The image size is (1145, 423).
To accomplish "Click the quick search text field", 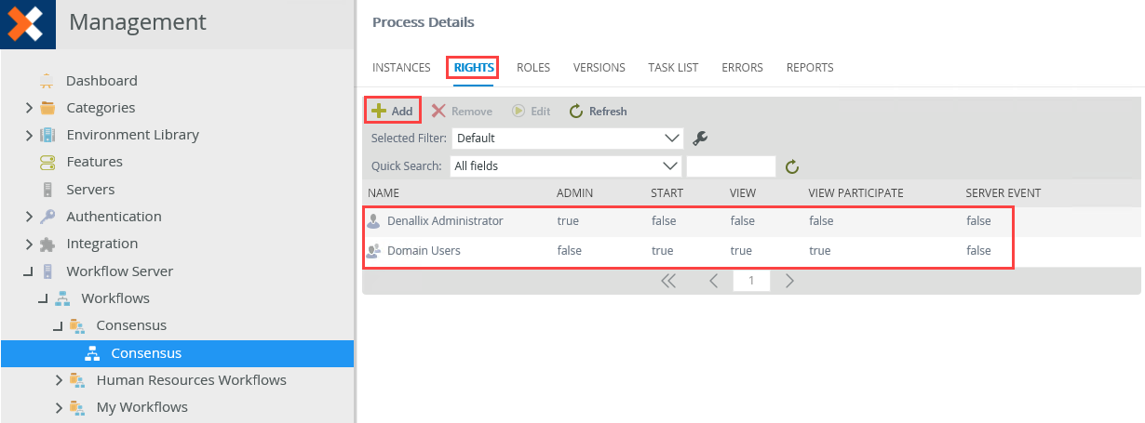I will point(731,166).
